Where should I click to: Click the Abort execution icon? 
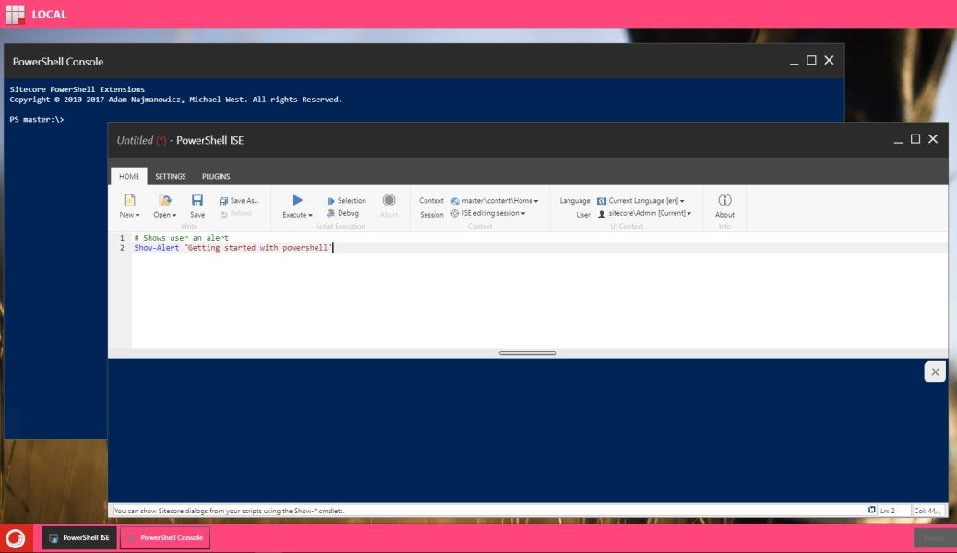point(389,199)
